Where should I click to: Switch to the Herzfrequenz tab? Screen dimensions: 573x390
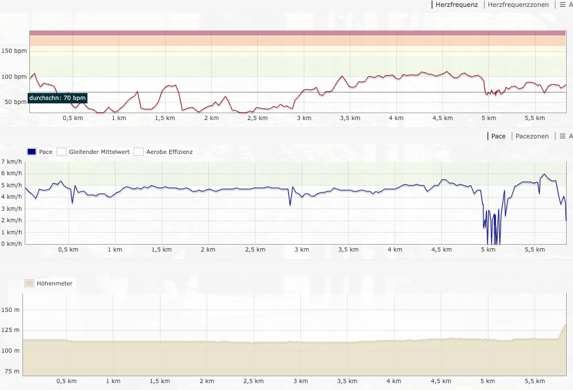pos(456,5)
